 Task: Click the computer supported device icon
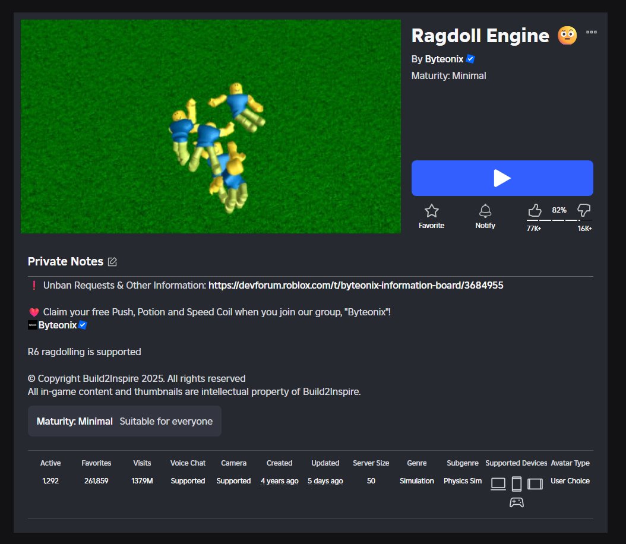(498, 484)
